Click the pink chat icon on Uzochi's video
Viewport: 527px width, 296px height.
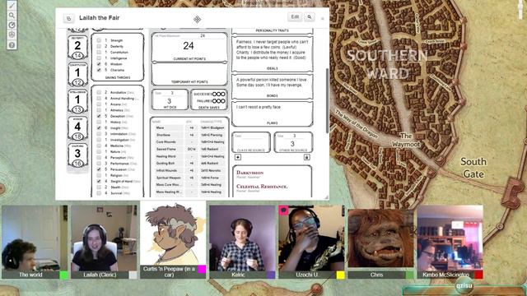click(283, 210)
